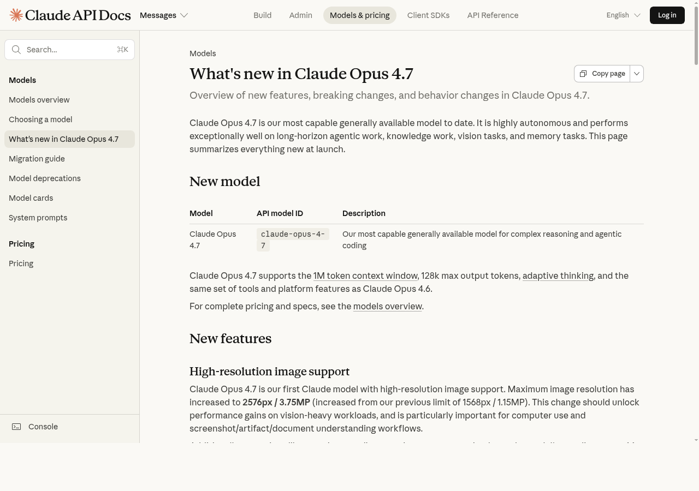This screenshot has width=699, height=491.
Task: Expand the Copy page options chevron
Action: tap(636, 73)
